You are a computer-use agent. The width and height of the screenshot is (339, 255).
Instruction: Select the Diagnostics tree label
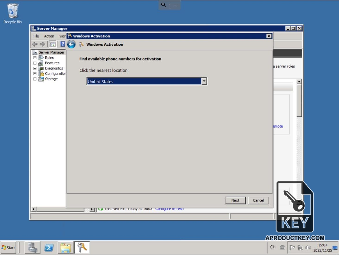[x=54, y=68]
